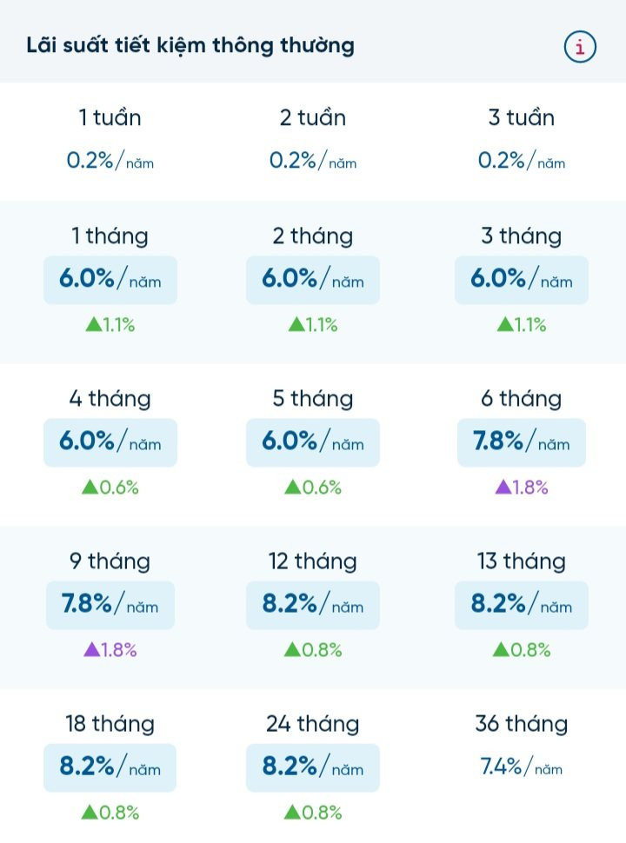Click the 7.4%/năm rate for 36 tháng

pyautogui.click(x=522, y=767)
